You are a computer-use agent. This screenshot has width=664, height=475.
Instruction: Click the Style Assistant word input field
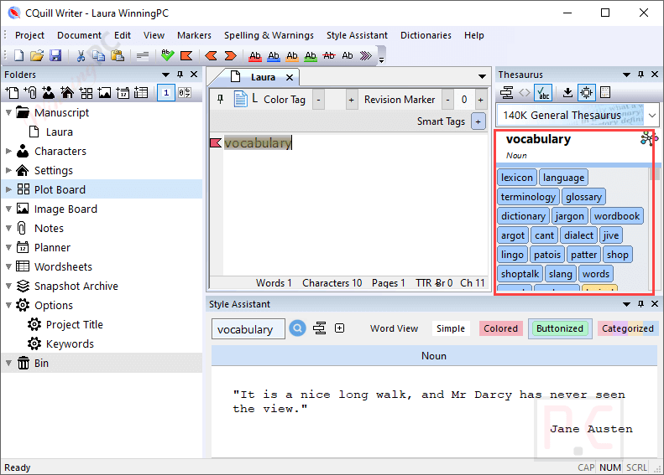[x=248, y=329]
